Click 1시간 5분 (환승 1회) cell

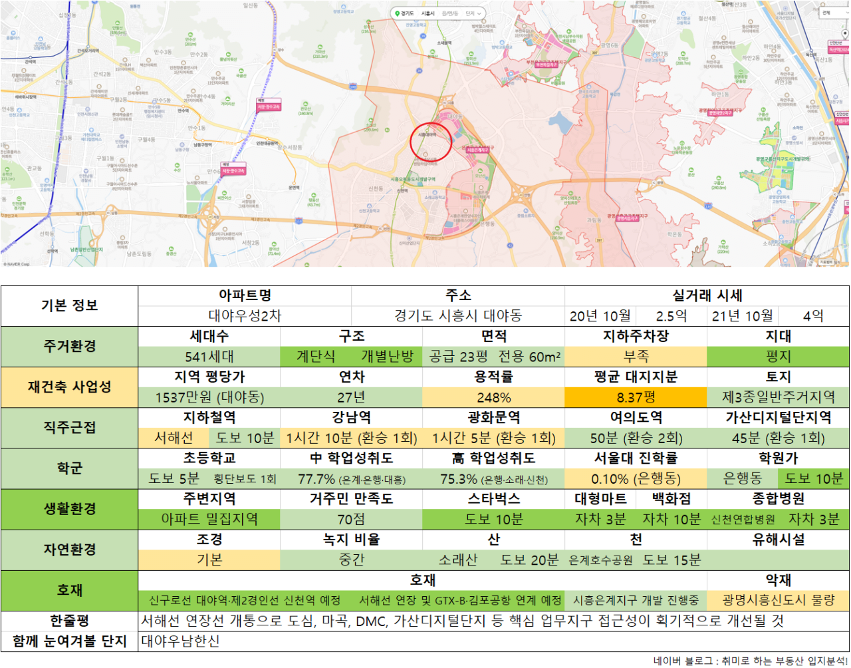click(x=493, y=438)
